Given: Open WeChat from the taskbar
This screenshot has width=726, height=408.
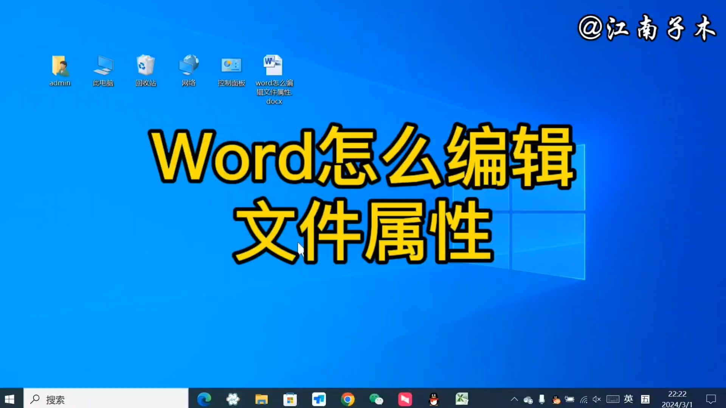Looking at the screenshot, I should tap(377, 399).
